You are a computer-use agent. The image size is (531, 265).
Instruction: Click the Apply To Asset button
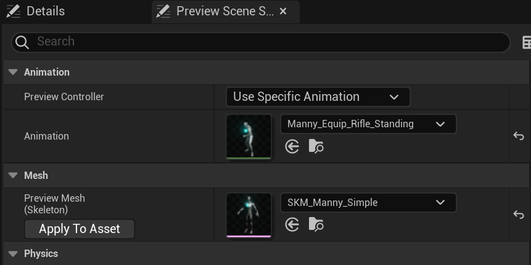coord(80,229)
